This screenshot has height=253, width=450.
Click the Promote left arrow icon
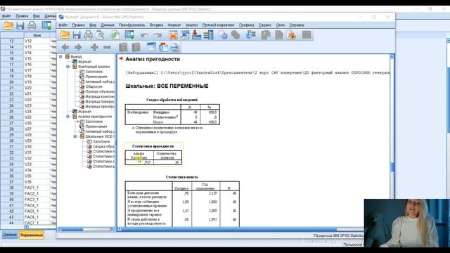65,47
